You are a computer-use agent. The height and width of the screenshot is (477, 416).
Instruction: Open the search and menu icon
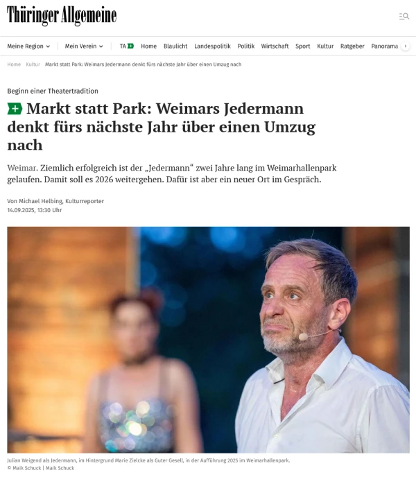(x=404, y=16)
